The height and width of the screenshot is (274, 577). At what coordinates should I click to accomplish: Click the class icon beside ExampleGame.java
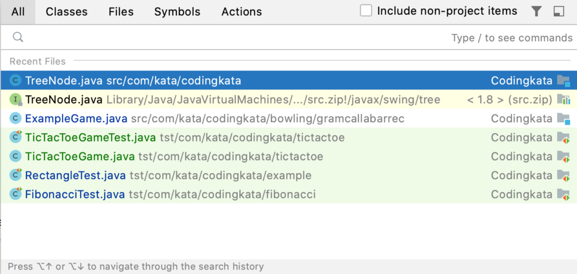click(x=16, y=118)
